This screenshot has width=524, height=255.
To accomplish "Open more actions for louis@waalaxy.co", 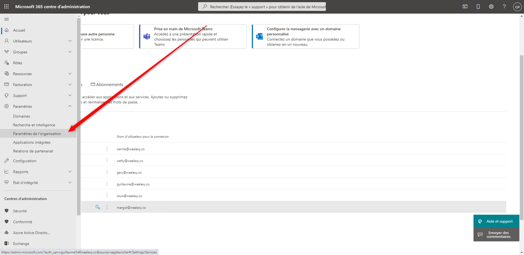I will 107,195.
